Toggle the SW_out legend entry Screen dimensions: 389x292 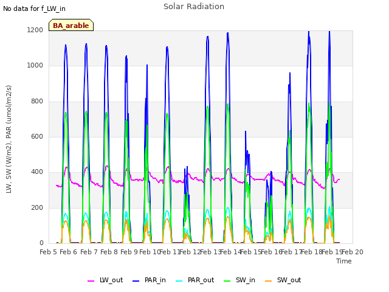(x=283, y=280)
